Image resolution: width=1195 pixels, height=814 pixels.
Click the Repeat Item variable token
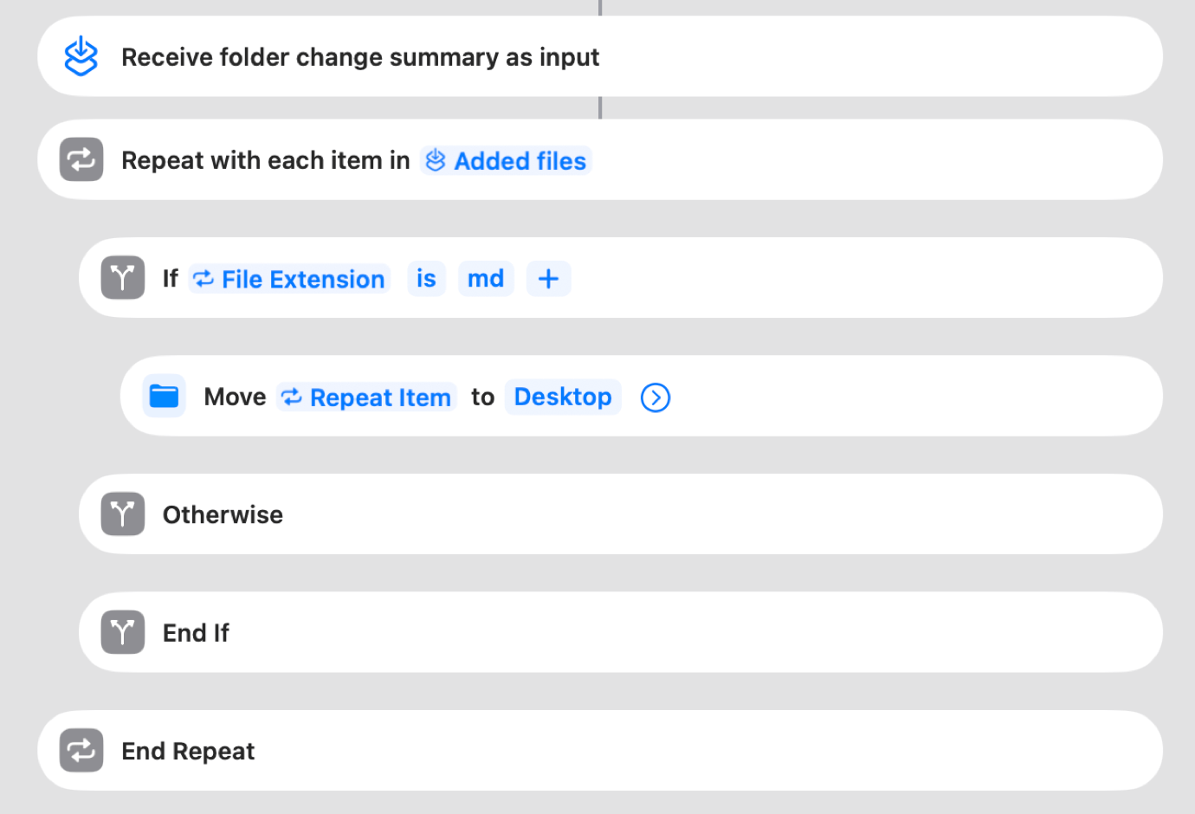pos(367,397)
